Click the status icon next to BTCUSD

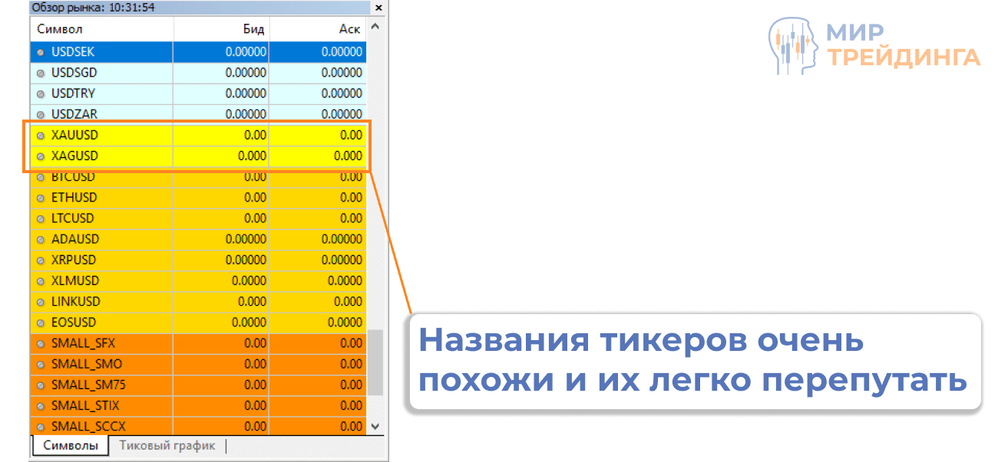tap(38, 176)
